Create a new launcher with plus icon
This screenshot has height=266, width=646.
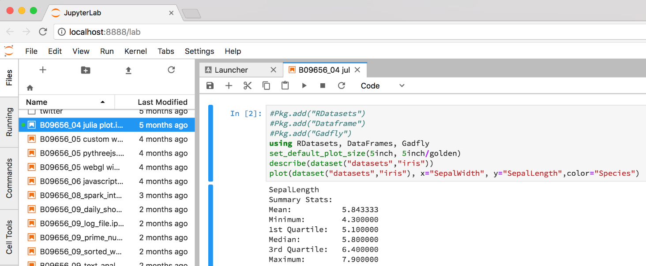(x=43, y=70)
